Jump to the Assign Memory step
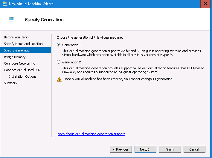This screenshot has height=158, width=212. (x=15, y=57)
